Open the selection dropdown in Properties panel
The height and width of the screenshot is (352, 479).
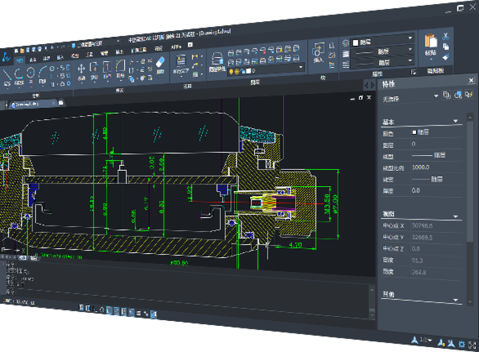pos(436,96)
